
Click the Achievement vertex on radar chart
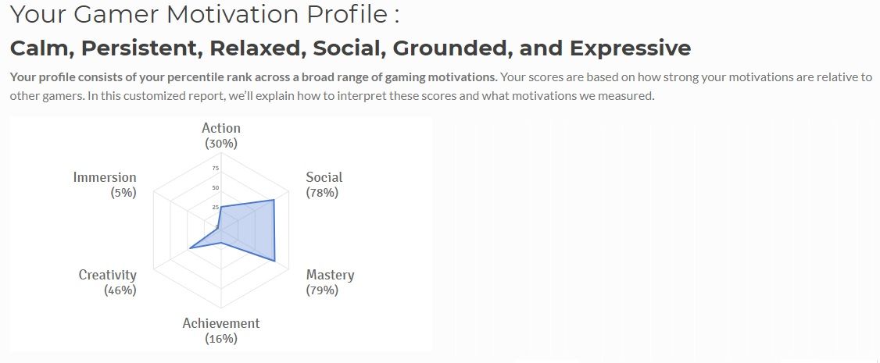221,243
